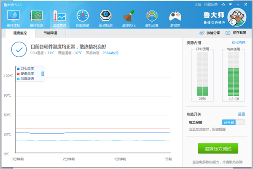253x169 pixels.
Task: Open 装机必备 cube icon
Action: click(x=152, y=16)
